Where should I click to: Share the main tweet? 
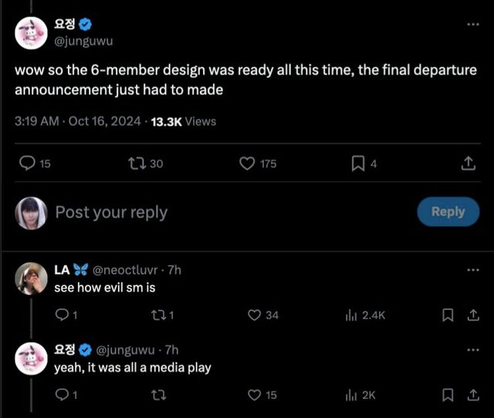pos(468,163)
